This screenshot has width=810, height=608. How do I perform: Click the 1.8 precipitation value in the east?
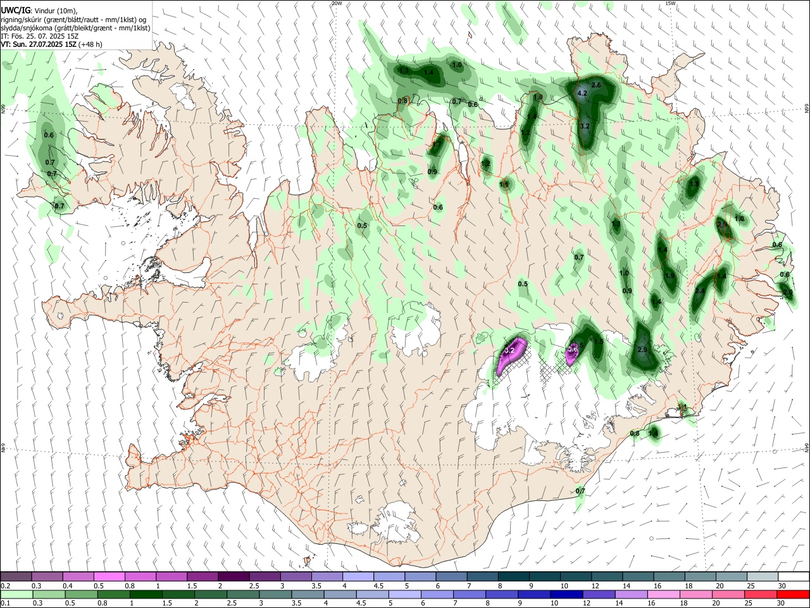pos(694,184)
